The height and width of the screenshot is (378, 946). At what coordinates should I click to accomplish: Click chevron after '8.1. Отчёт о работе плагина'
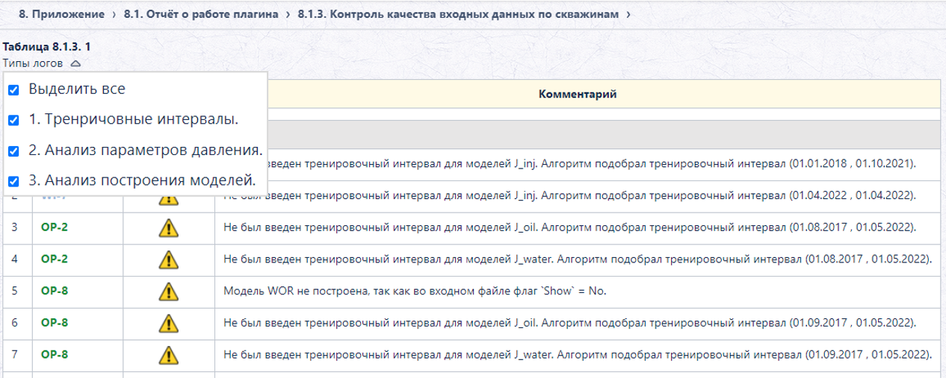tap(288, 14)
